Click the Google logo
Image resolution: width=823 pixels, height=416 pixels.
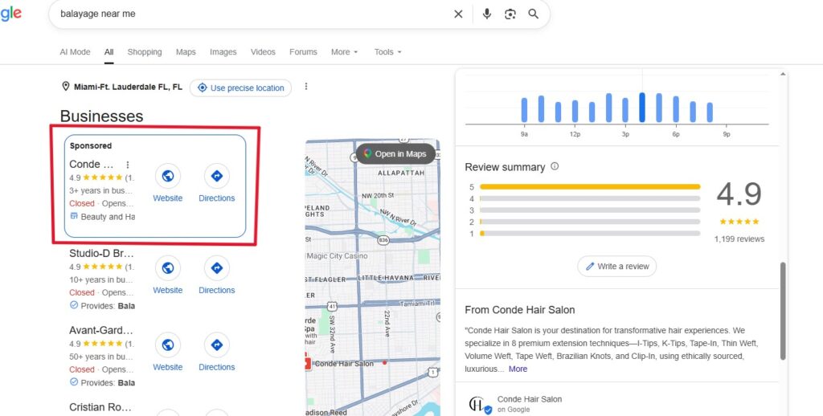[x=10, y=13]
